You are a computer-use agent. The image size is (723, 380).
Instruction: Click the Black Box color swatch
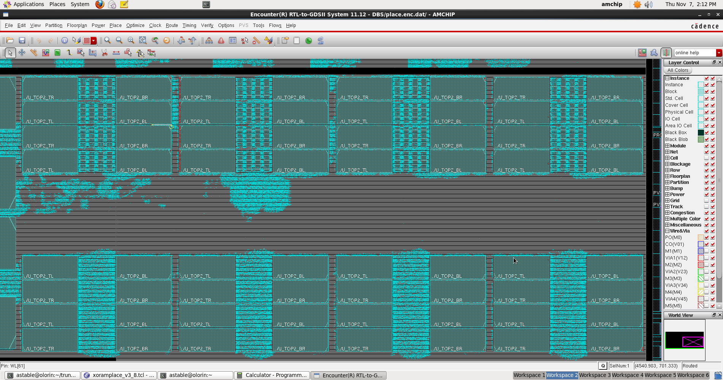[x=701, y=133]
